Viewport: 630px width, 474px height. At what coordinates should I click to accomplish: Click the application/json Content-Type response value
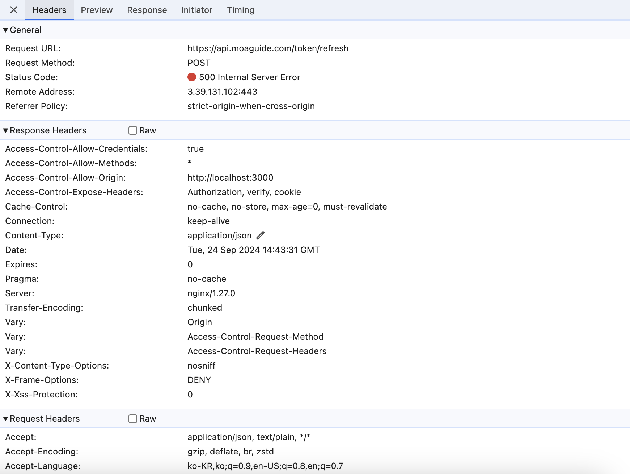220,236
